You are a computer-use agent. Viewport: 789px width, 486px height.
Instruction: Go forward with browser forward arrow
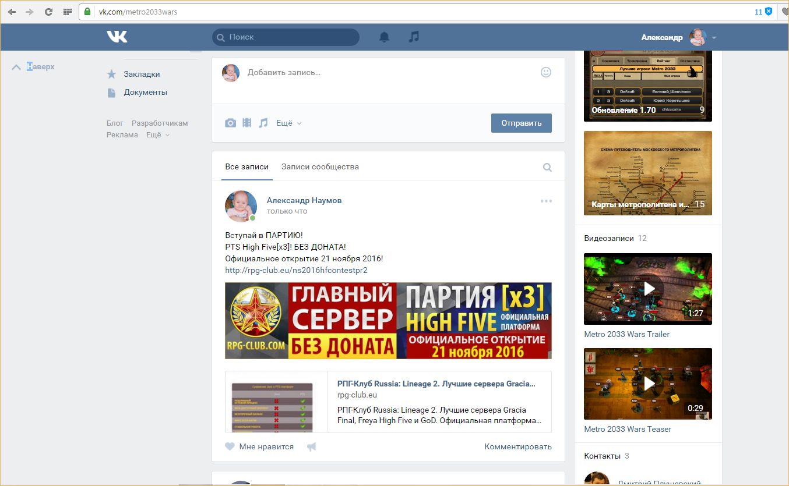pos(30,12)
